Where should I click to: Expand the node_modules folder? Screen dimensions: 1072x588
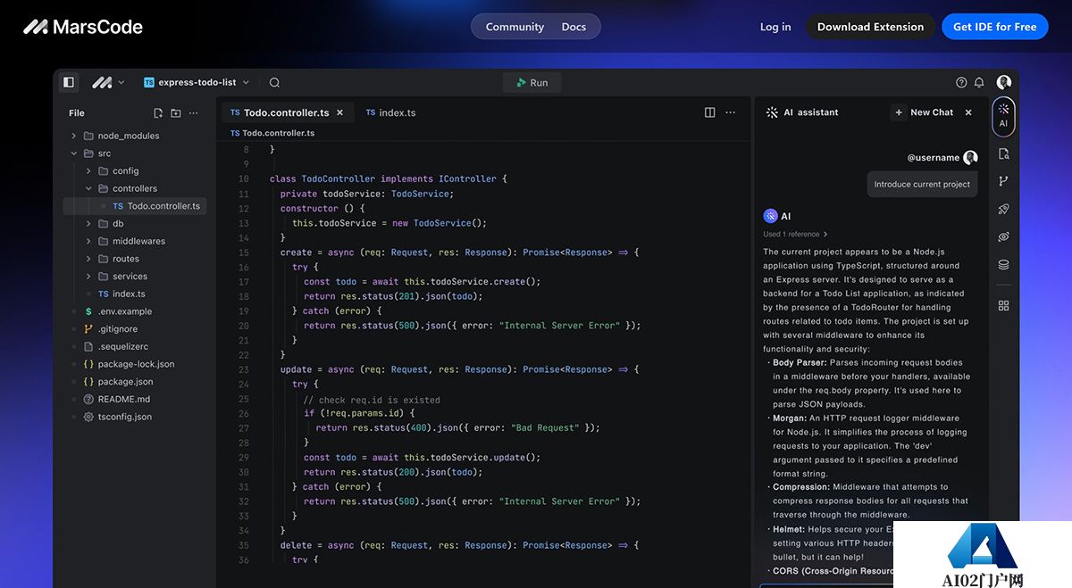pyautogui.click(x=74, y=136)
